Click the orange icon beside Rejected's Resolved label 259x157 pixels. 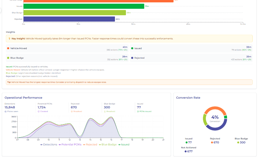[x=72, y=112]
